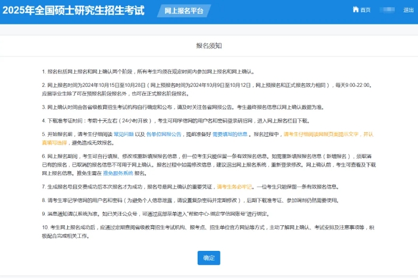Click the 报名须知 heading
This screenshot has width=418, height=280.
[208, 46]
